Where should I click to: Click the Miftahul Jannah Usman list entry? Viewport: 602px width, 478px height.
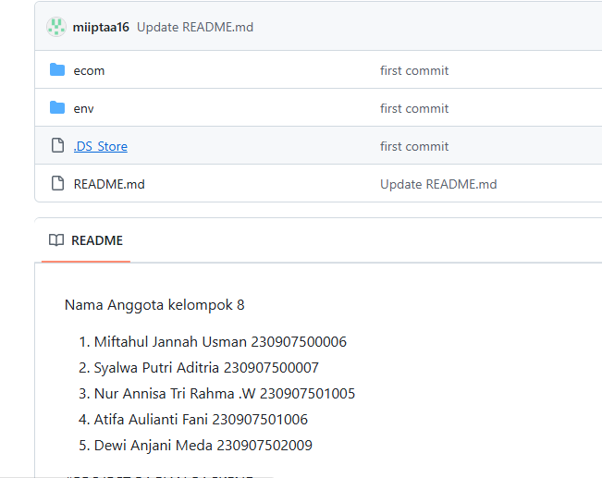(x=220, y=342)
